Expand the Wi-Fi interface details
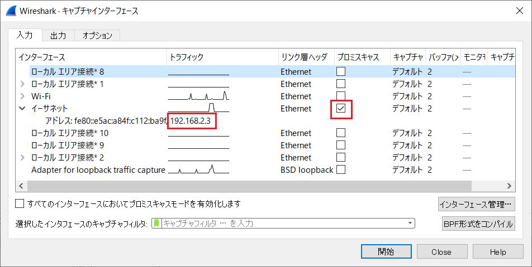 point(22,96)
